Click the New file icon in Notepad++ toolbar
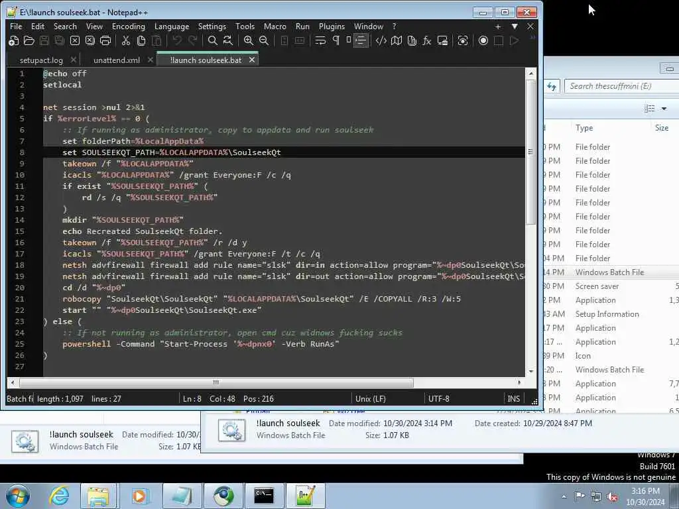Image resolution: width=679 pixels, height=509 pixels. (13, 40)
